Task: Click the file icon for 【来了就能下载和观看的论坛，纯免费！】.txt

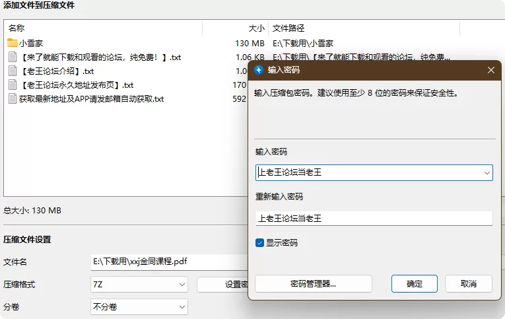Action: [x=13, y=57]
